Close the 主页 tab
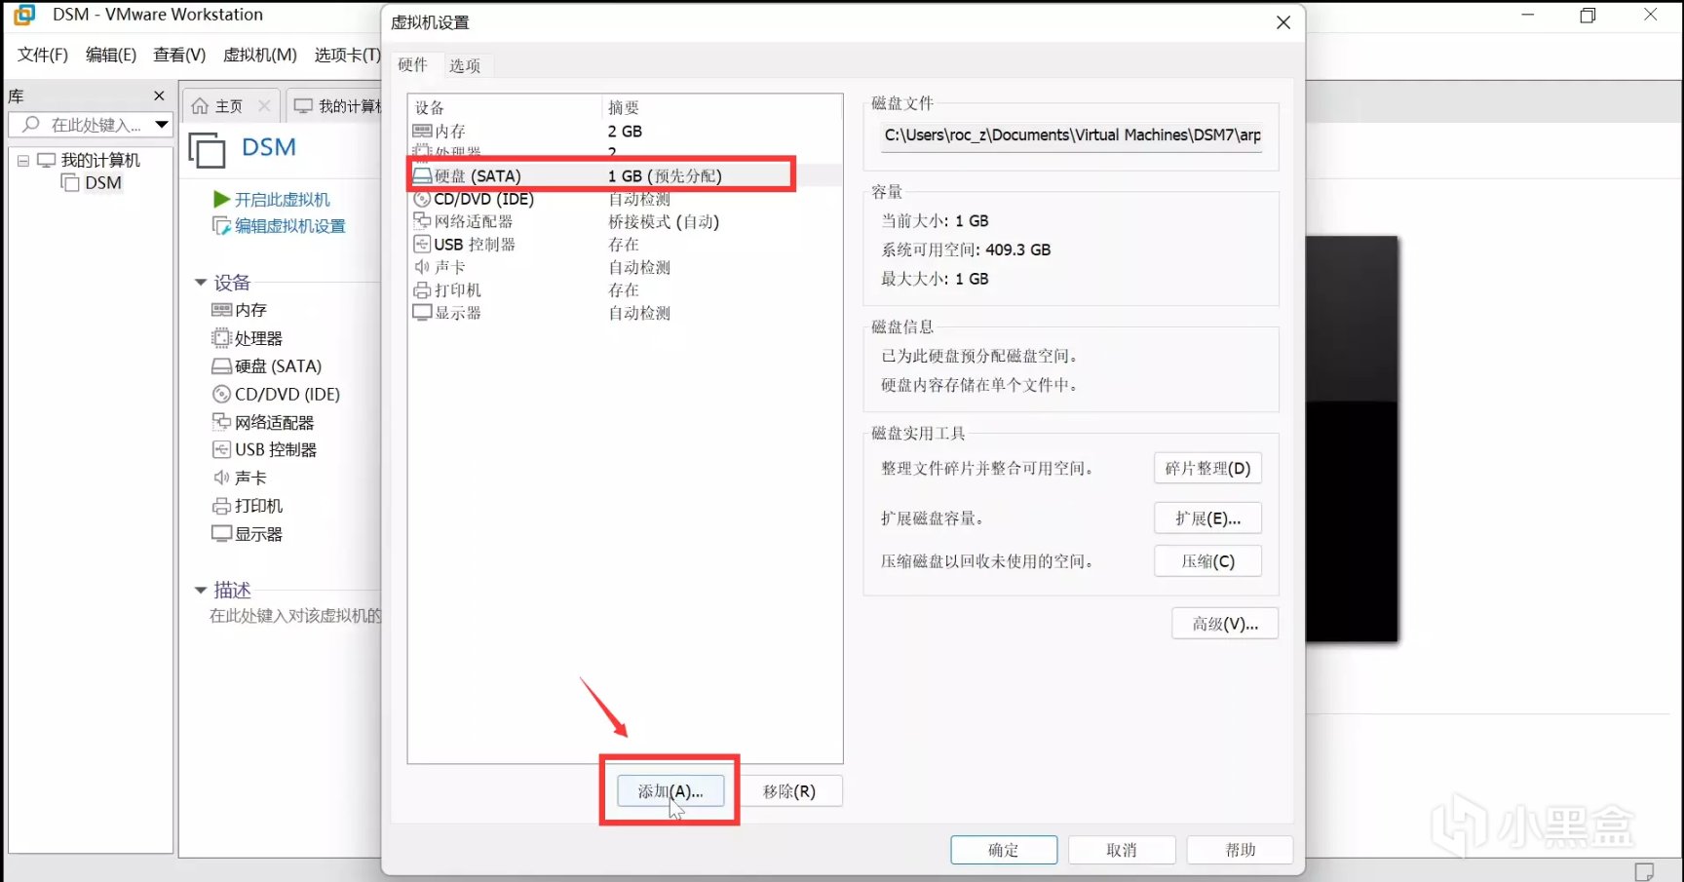The width and height of the screenshot is (1684, 882). 264,106
